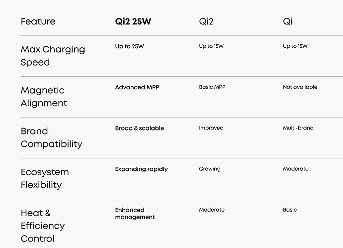Click the Basic MPP cell
The width and height of the screenshot is (343, 248).
click(x=212, y=87)
